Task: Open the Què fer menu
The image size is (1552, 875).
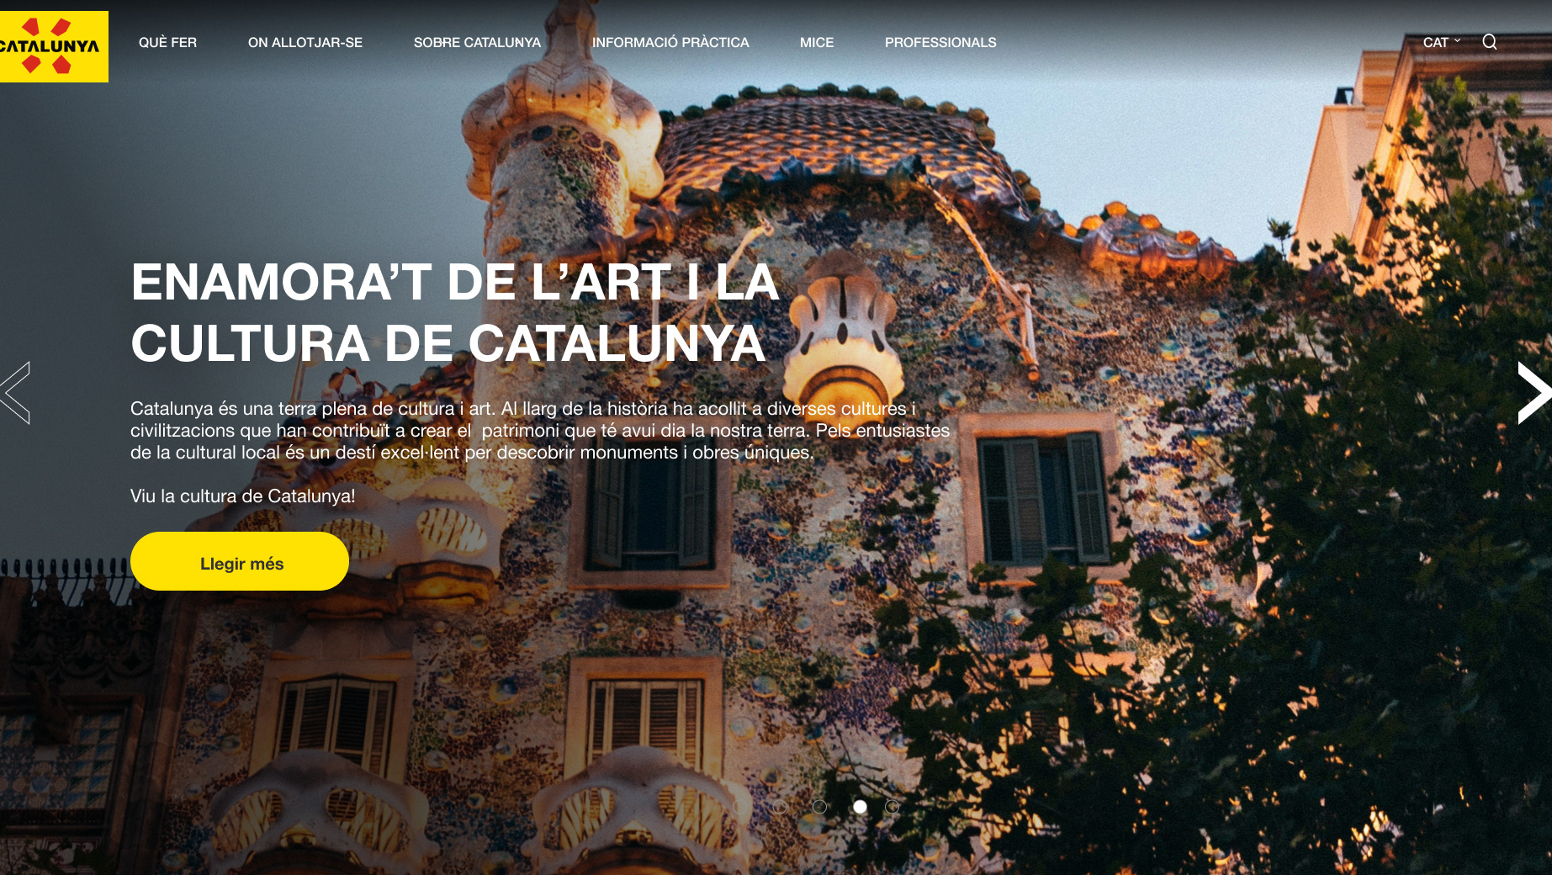Action: [x=167, y=42]
